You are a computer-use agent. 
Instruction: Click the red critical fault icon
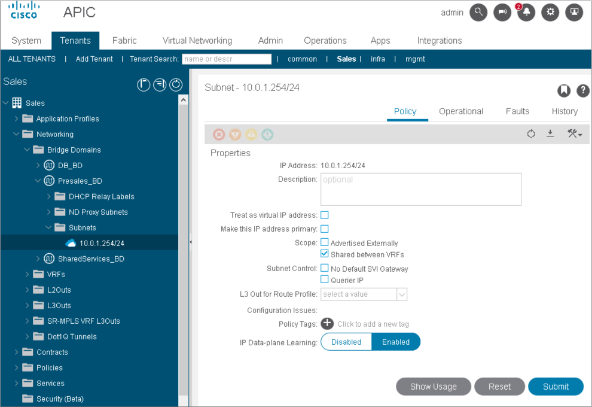click(x=219, y=135)
